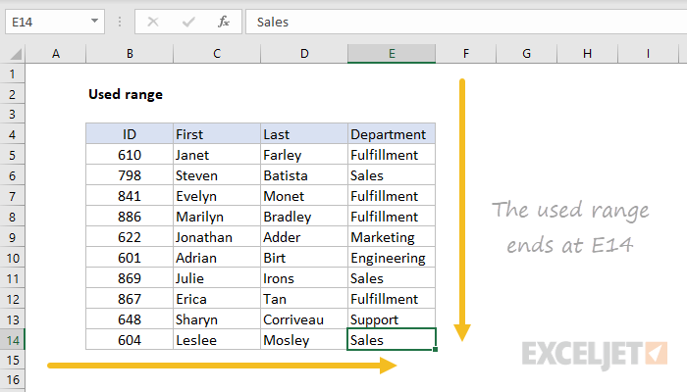Click the Exceljet logo watermark
687x392 pixels.
coord(595,355)
